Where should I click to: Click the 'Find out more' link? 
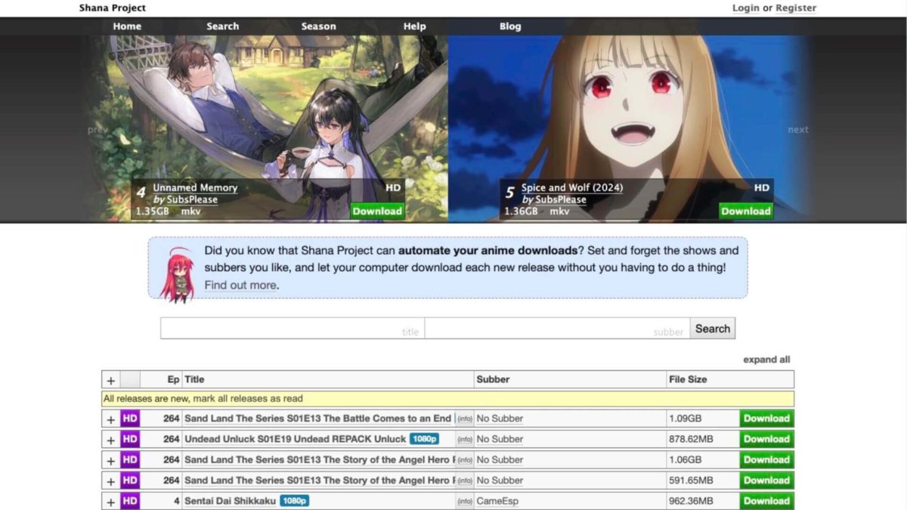pyautogui.click(x=240, y=285)
